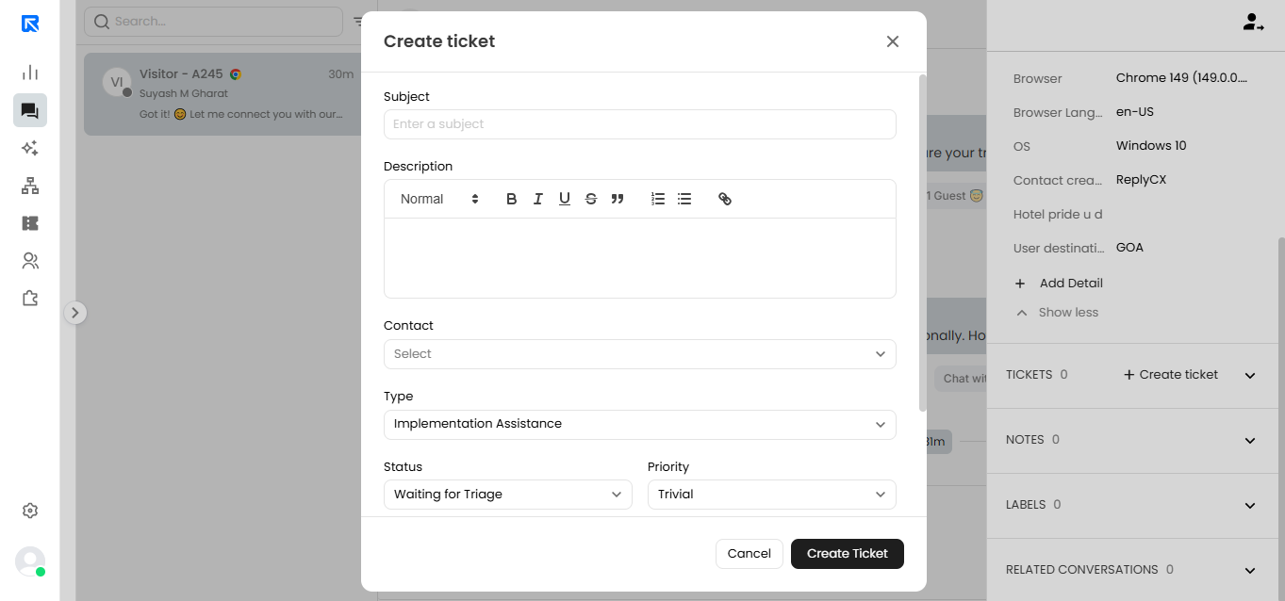The image size is (1285, 601).
Task: Open the Priority dropdown showing Trivial
Action: click(x=772, y=495)
